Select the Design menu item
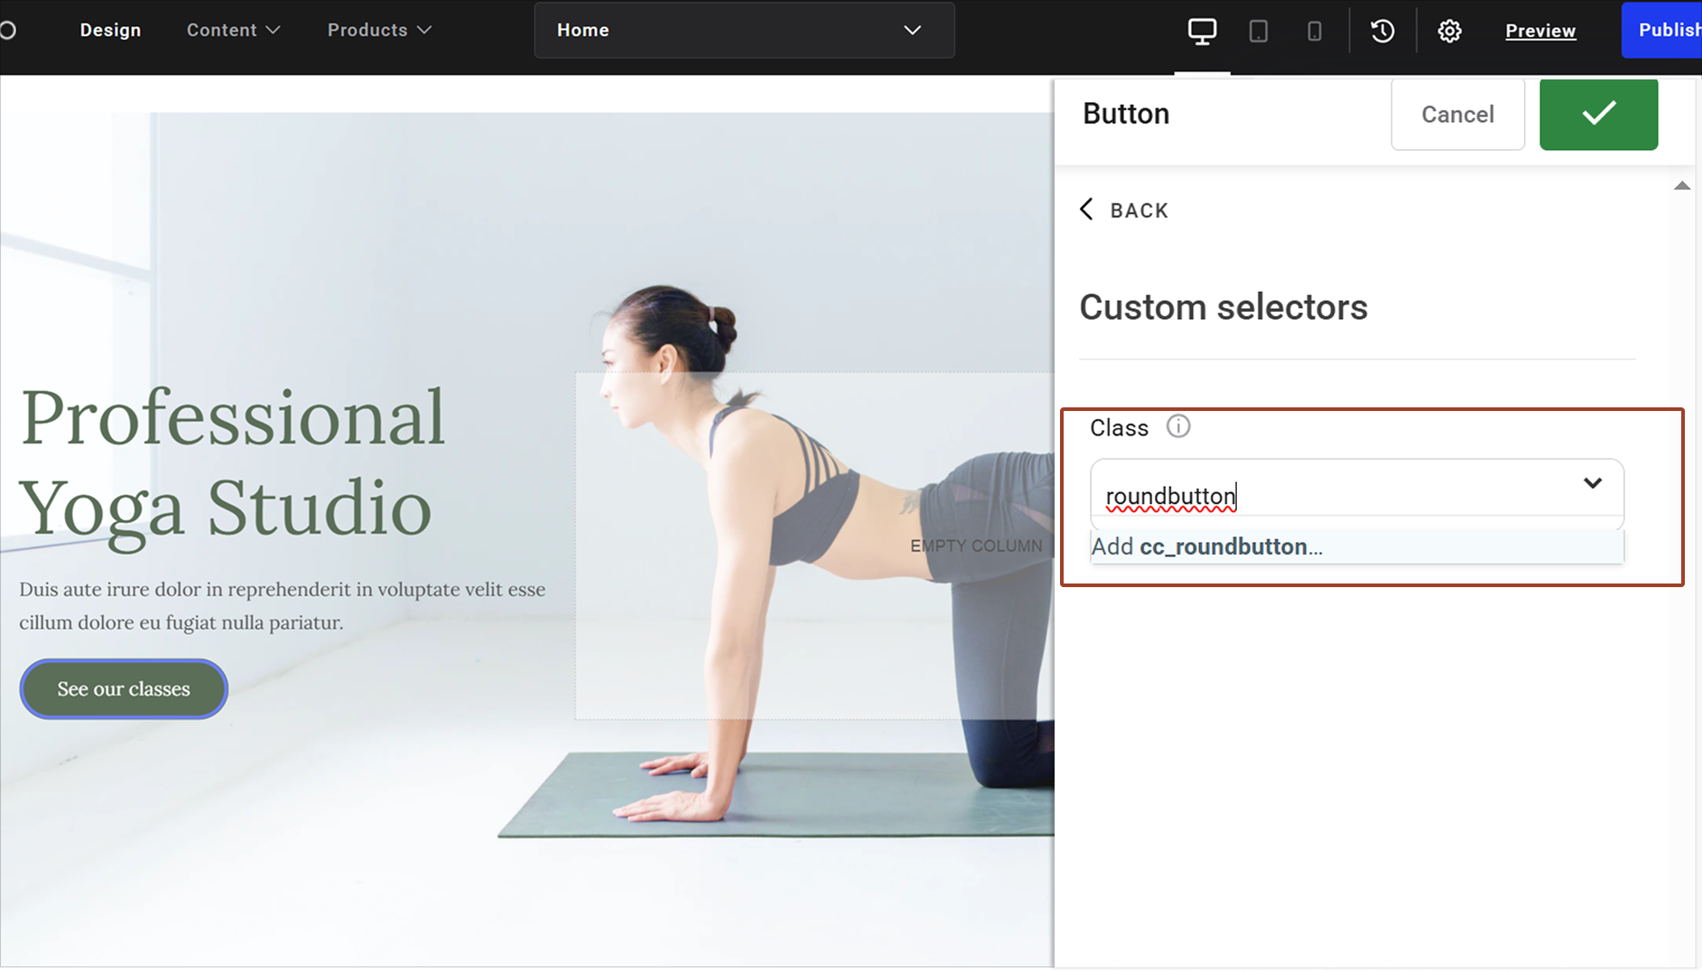The width and height of the screenshot is (1702, 971). pyautogui.click(x=109, y=30)
